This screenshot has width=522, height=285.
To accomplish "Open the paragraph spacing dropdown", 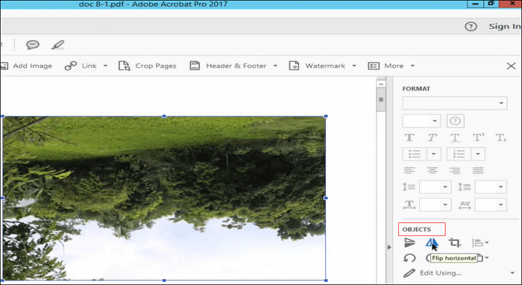I will 491,187.
